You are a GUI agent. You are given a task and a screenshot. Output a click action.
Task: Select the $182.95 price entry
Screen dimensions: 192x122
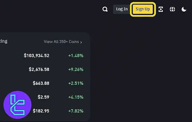point(41,111)
